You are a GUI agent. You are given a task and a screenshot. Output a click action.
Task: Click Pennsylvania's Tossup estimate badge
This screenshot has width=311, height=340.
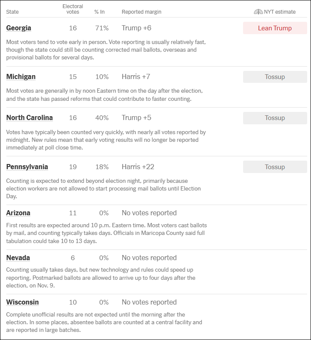coord(275,167)
